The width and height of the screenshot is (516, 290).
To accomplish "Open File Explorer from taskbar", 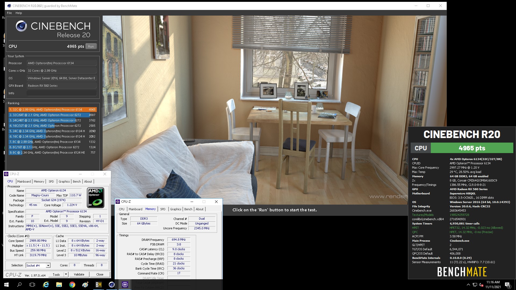I will click(x=59, y=285).
